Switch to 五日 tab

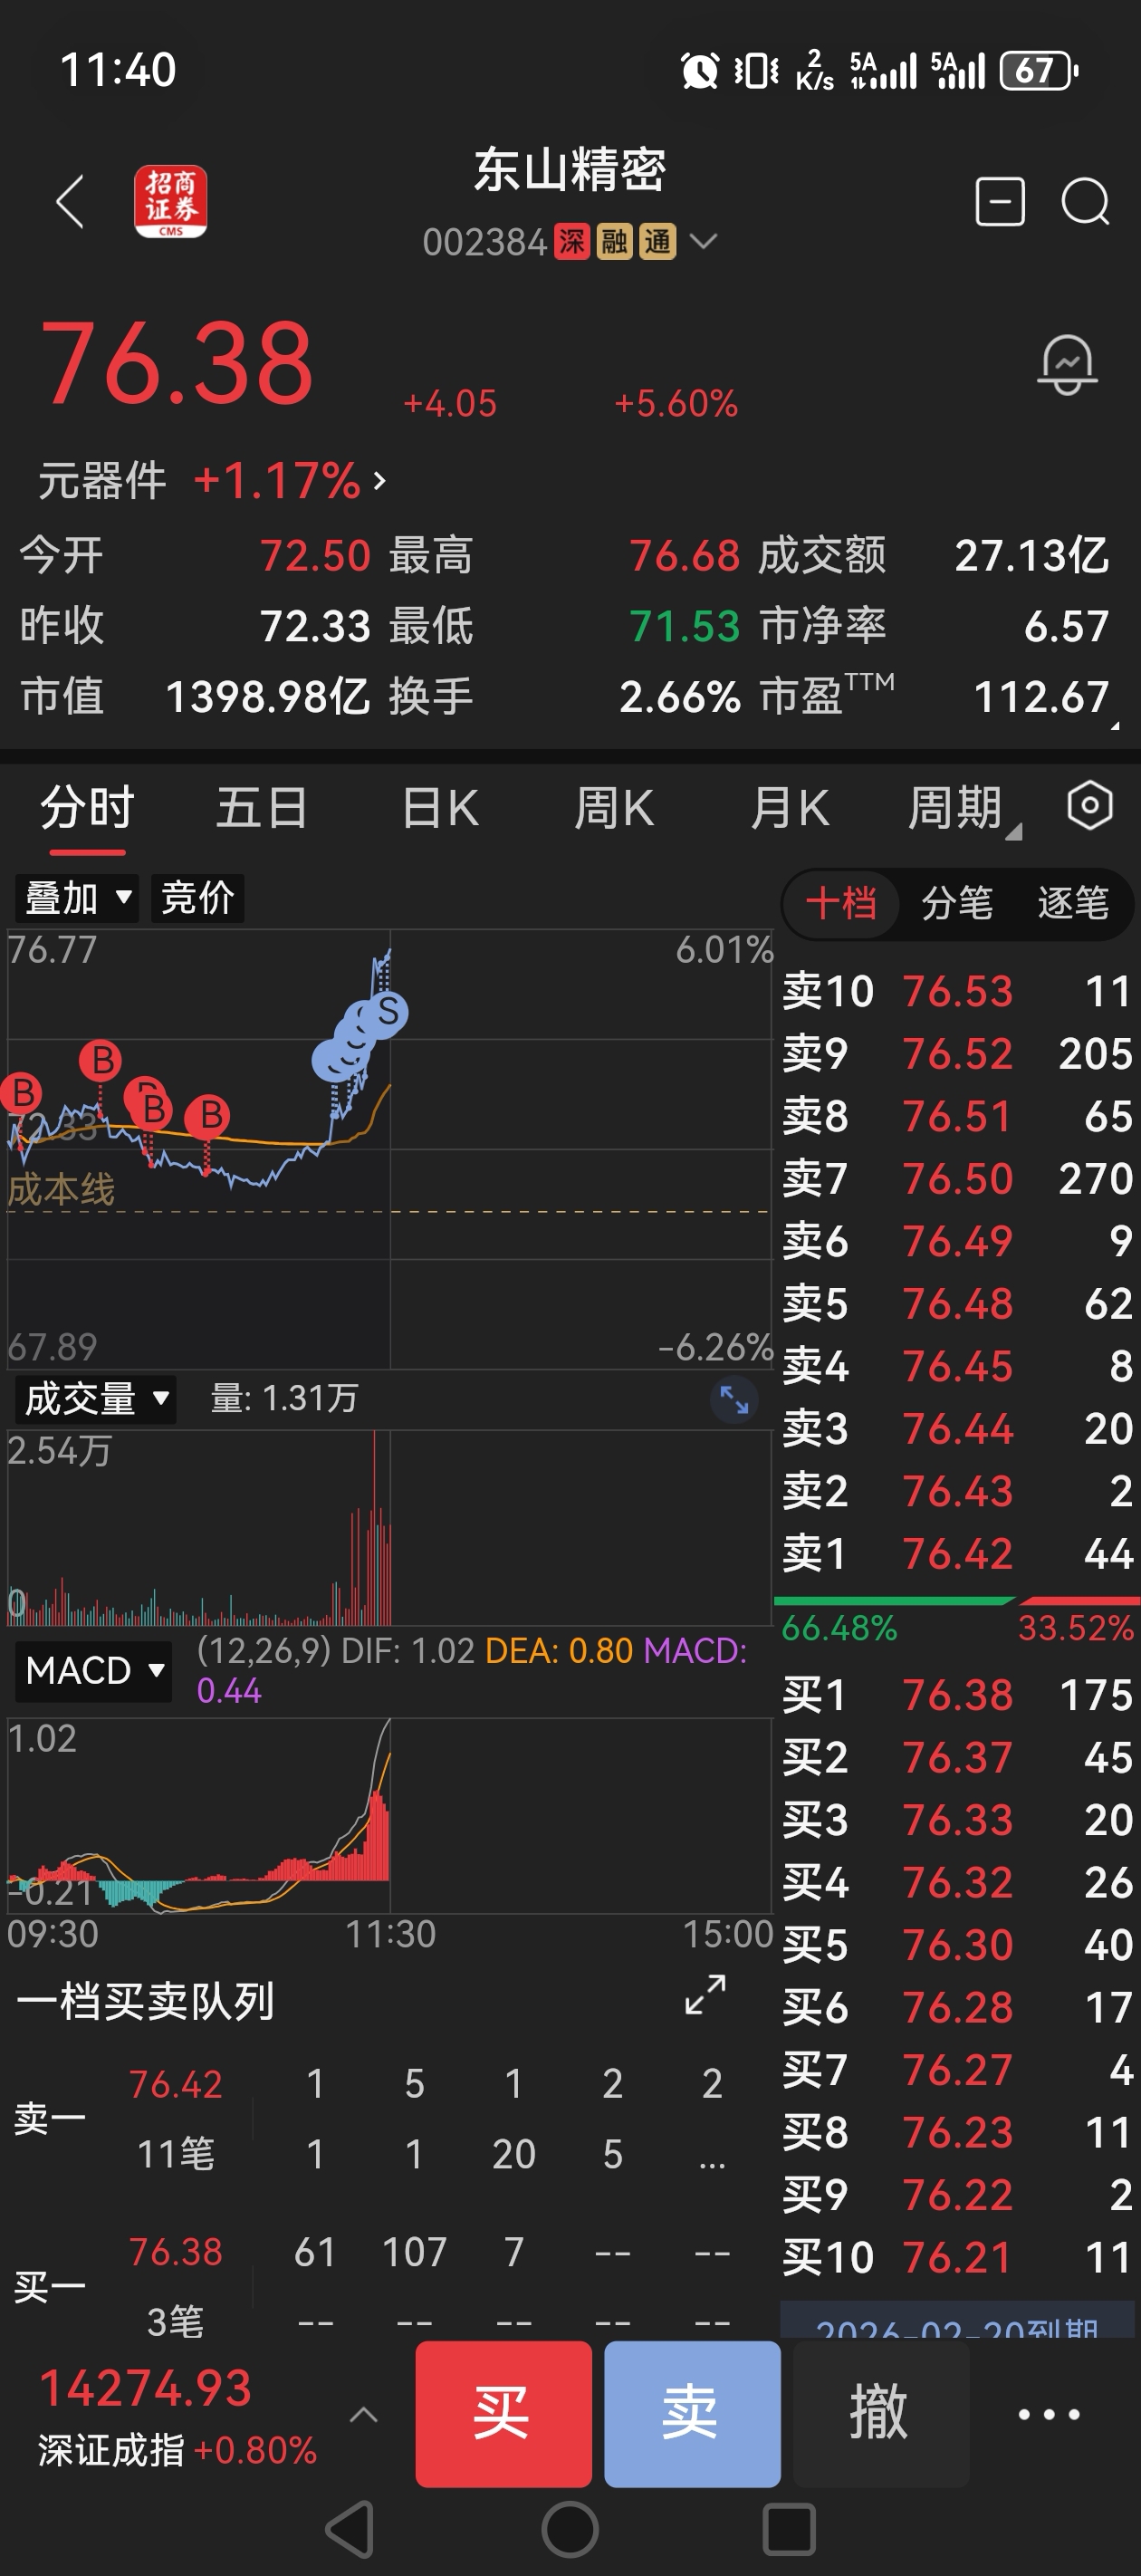click(x=262, y=808)
